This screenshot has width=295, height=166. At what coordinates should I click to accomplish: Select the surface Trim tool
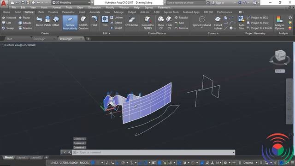point(105,21)
